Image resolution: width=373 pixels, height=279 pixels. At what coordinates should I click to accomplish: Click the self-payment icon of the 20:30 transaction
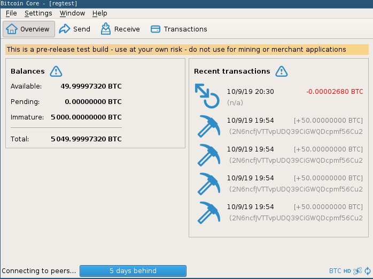207,96
